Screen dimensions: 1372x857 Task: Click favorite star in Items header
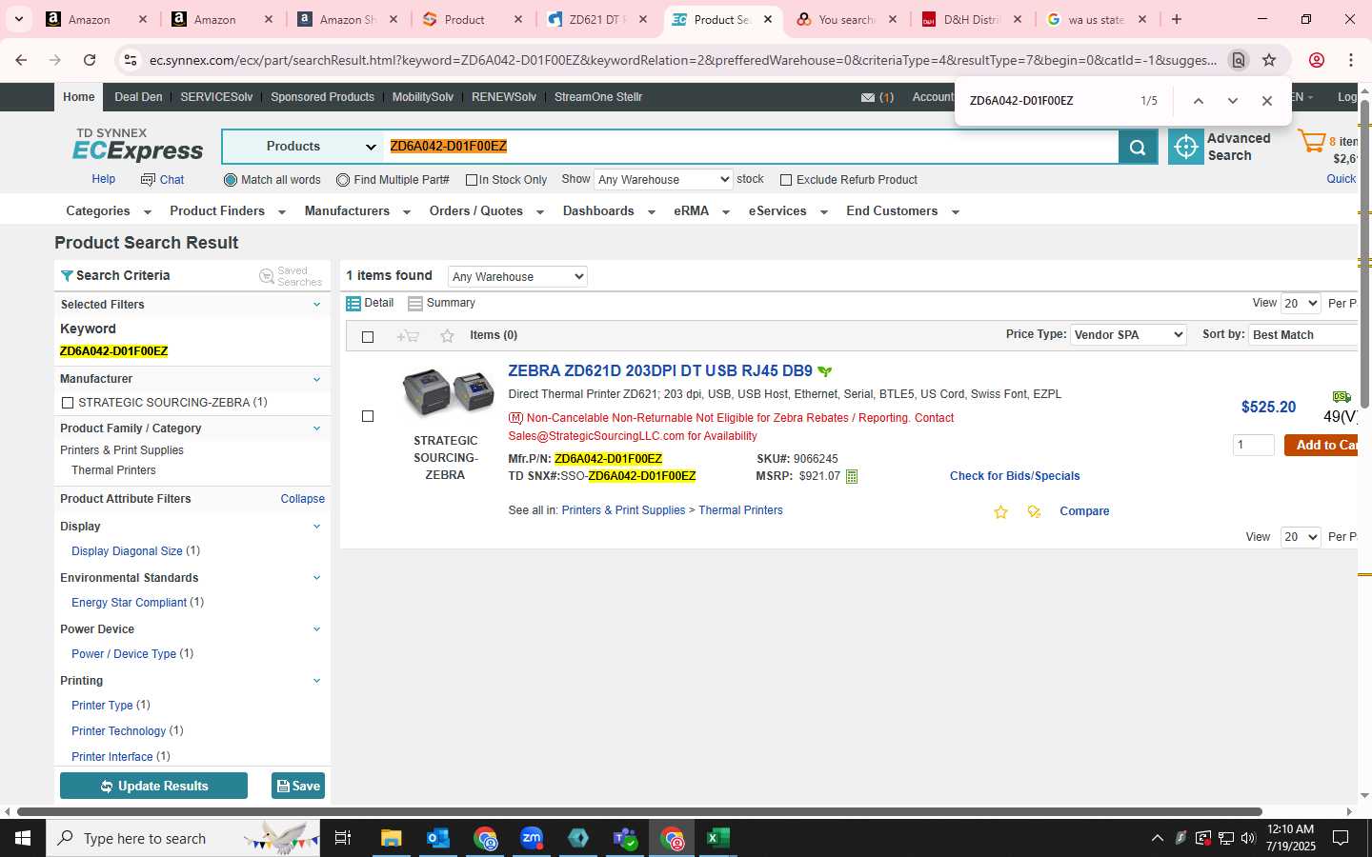[447, 335]
